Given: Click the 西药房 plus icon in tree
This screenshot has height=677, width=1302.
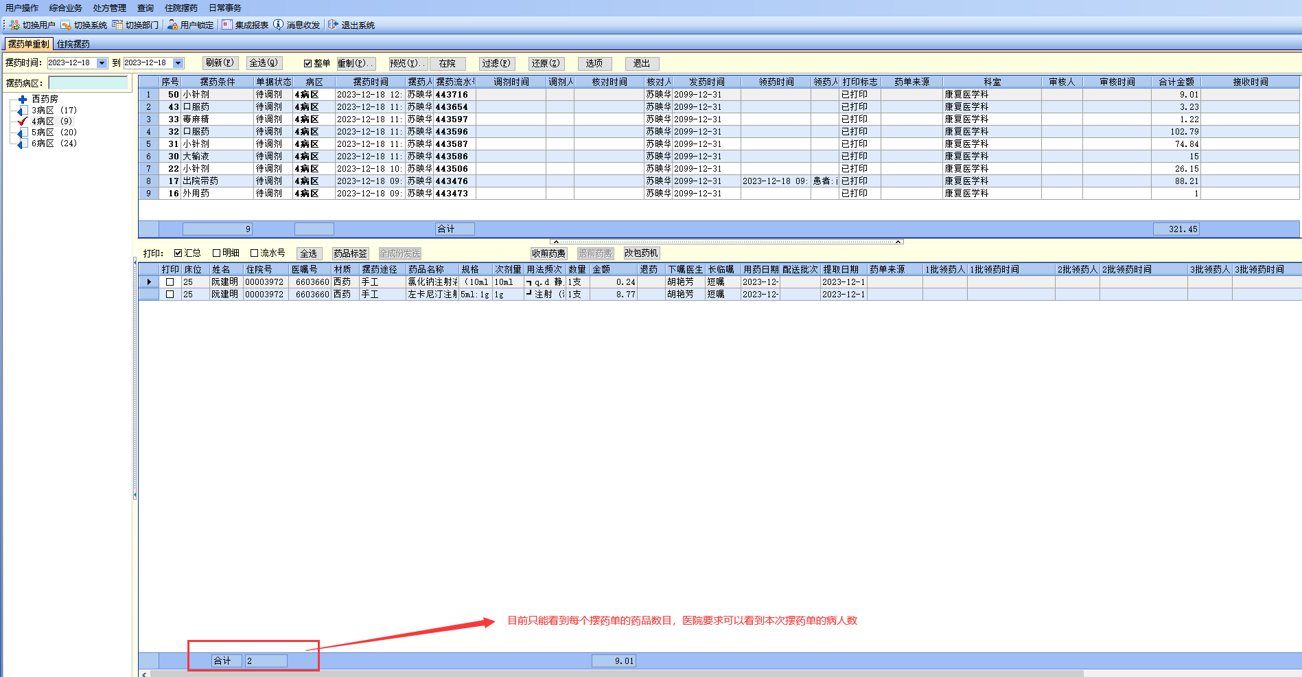Looking at the screenshot, I should [23, 99].
